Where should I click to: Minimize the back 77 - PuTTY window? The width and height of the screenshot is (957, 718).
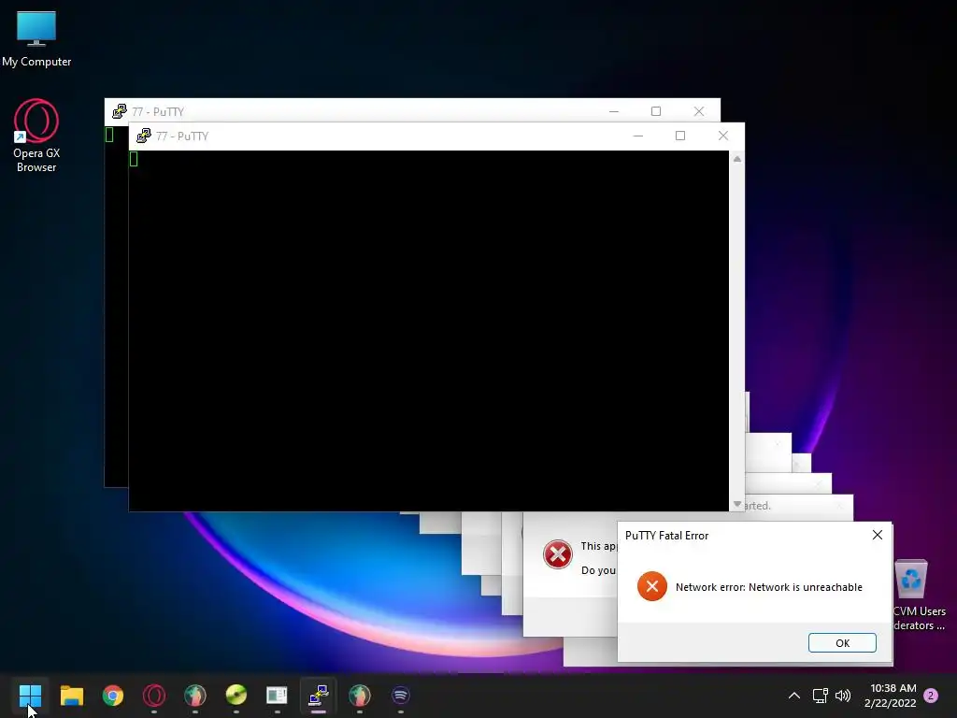point(613,111)
